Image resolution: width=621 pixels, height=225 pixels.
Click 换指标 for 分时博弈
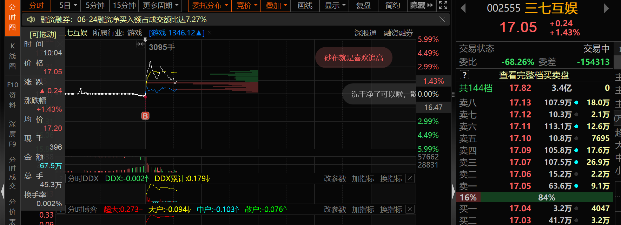[x=391, y=209]
